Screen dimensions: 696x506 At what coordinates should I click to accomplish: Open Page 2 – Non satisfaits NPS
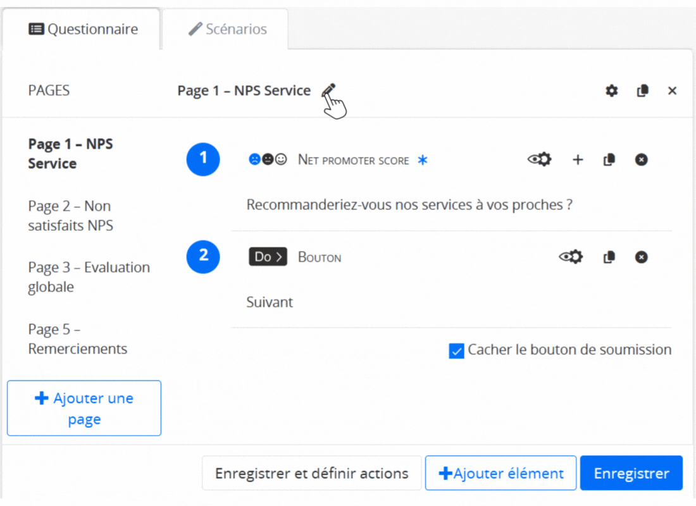70,216
